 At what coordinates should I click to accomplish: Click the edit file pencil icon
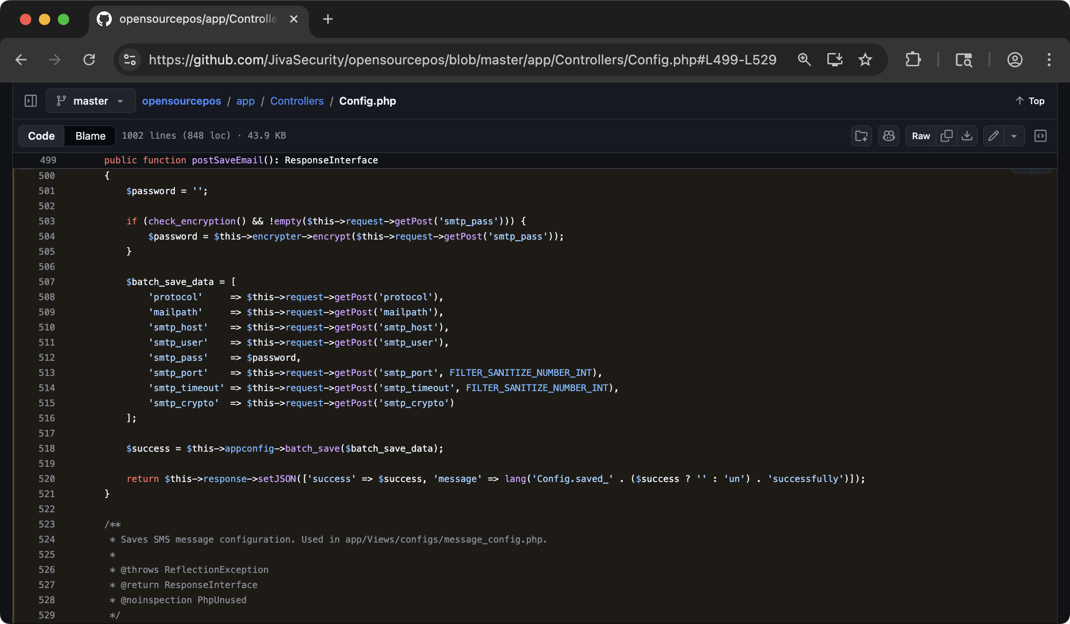(993, 136)
